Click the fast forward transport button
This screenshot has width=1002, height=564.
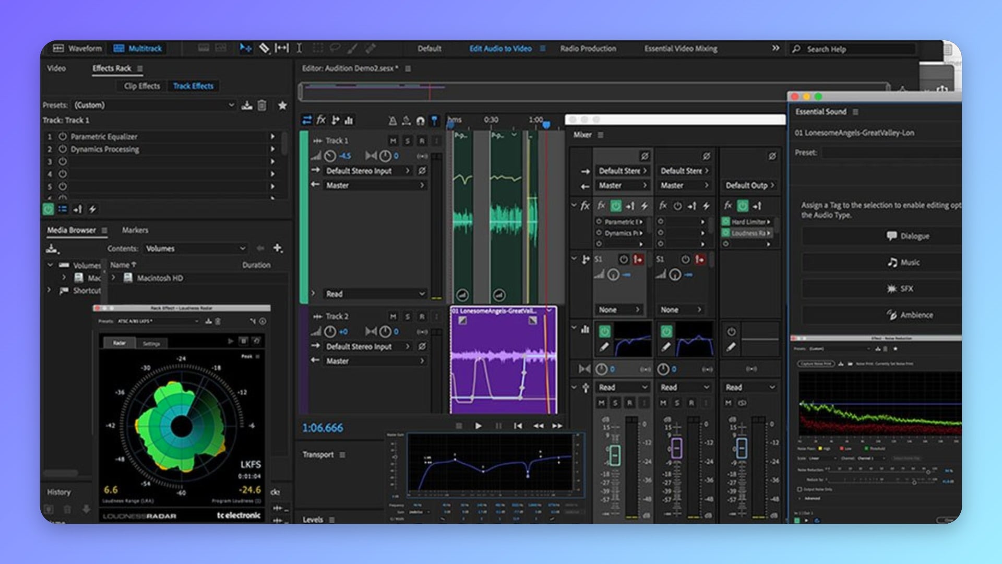coord(557,426)
